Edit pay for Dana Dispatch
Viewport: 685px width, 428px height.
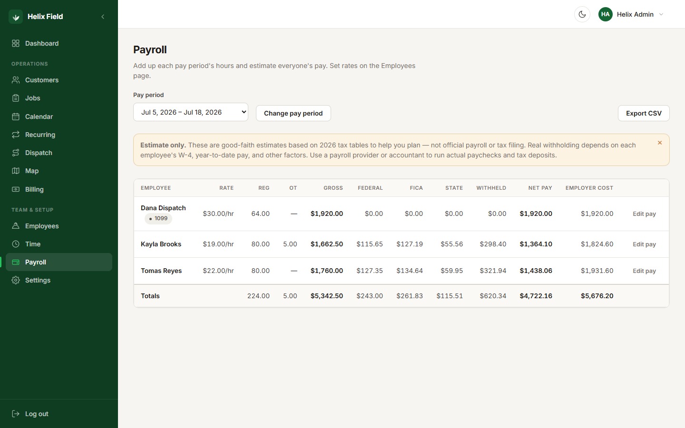pos(644,214)
